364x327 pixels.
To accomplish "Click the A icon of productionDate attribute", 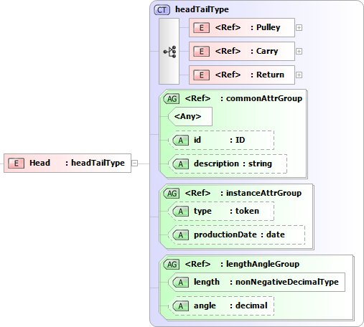I will click(x=180, y=234).
